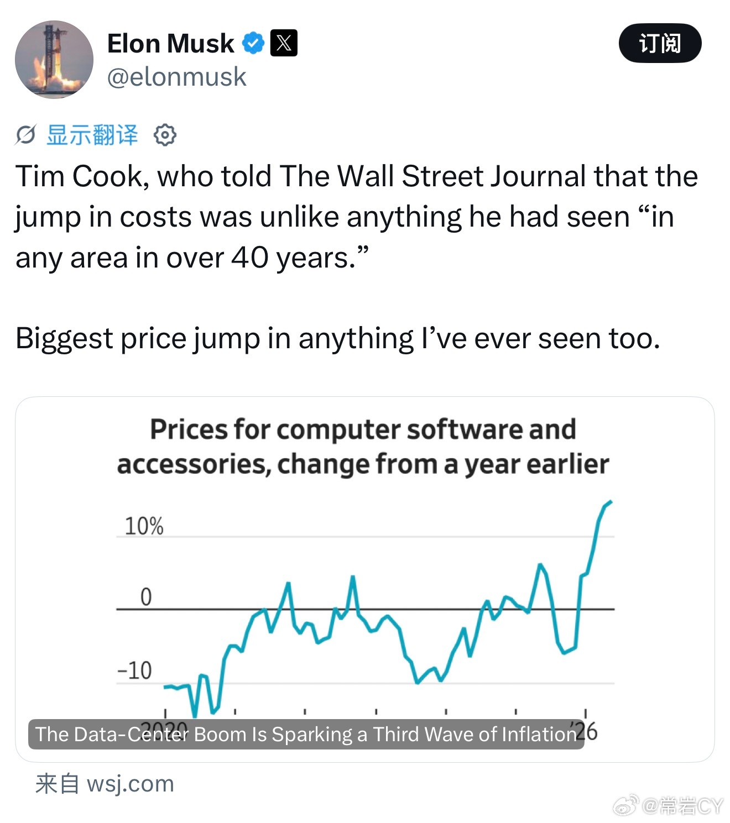Open translation settings gear icon
The width and height of the screenshot is (730, 823).
click(165, 135)
